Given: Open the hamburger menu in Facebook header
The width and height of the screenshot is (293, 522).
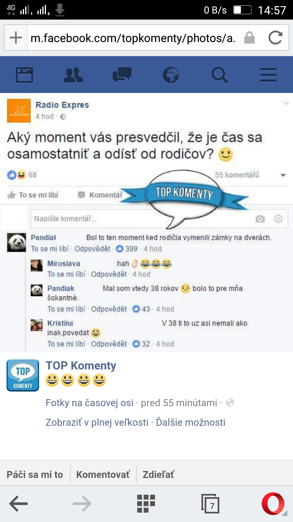Looking at the screenshot, I should 269,75.
